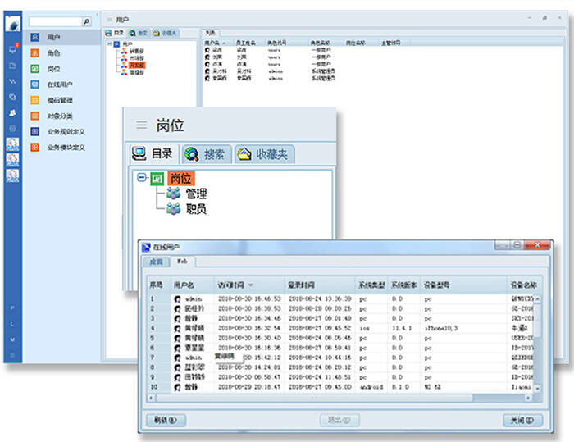Click the 用户 icon in the navigation list

35,38
